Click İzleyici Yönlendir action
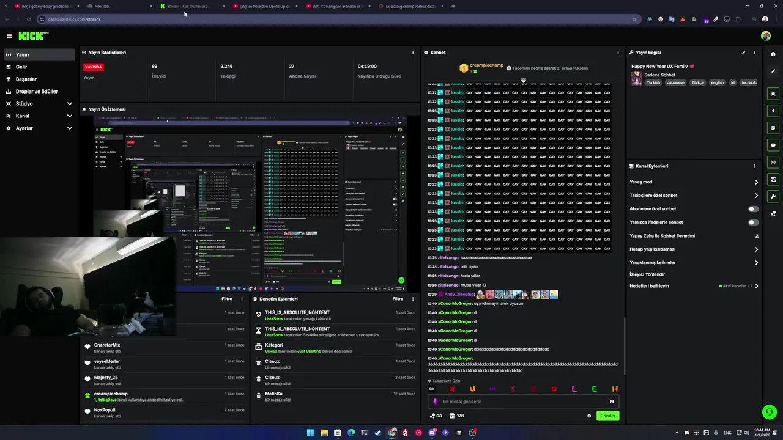This screenshot has height=440, width=783. click(647, 274)
